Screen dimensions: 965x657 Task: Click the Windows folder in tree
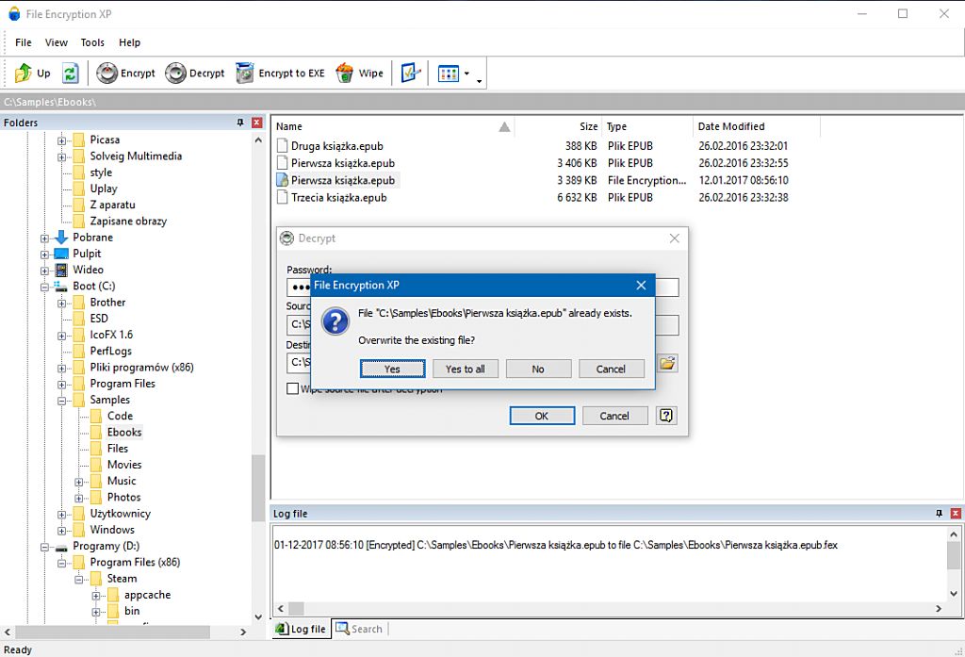(x=112, y=530)
